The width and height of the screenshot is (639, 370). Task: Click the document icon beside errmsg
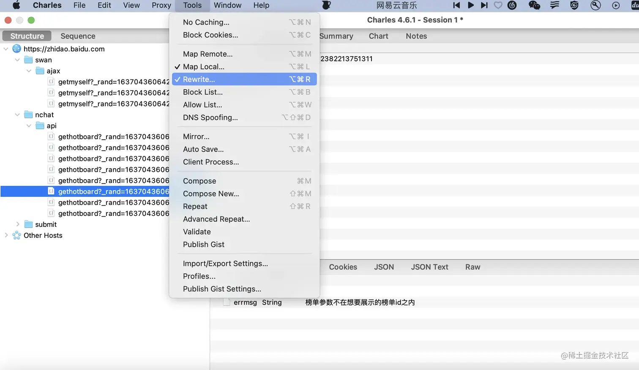pyautogui.click(x=227, y=302)
